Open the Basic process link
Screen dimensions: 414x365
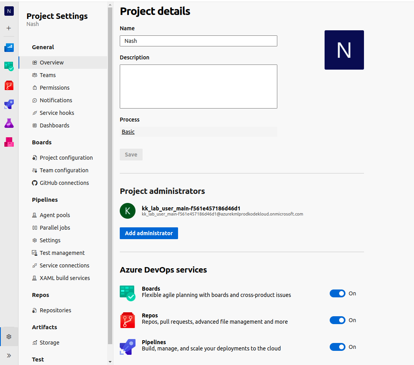pos(128,132)
